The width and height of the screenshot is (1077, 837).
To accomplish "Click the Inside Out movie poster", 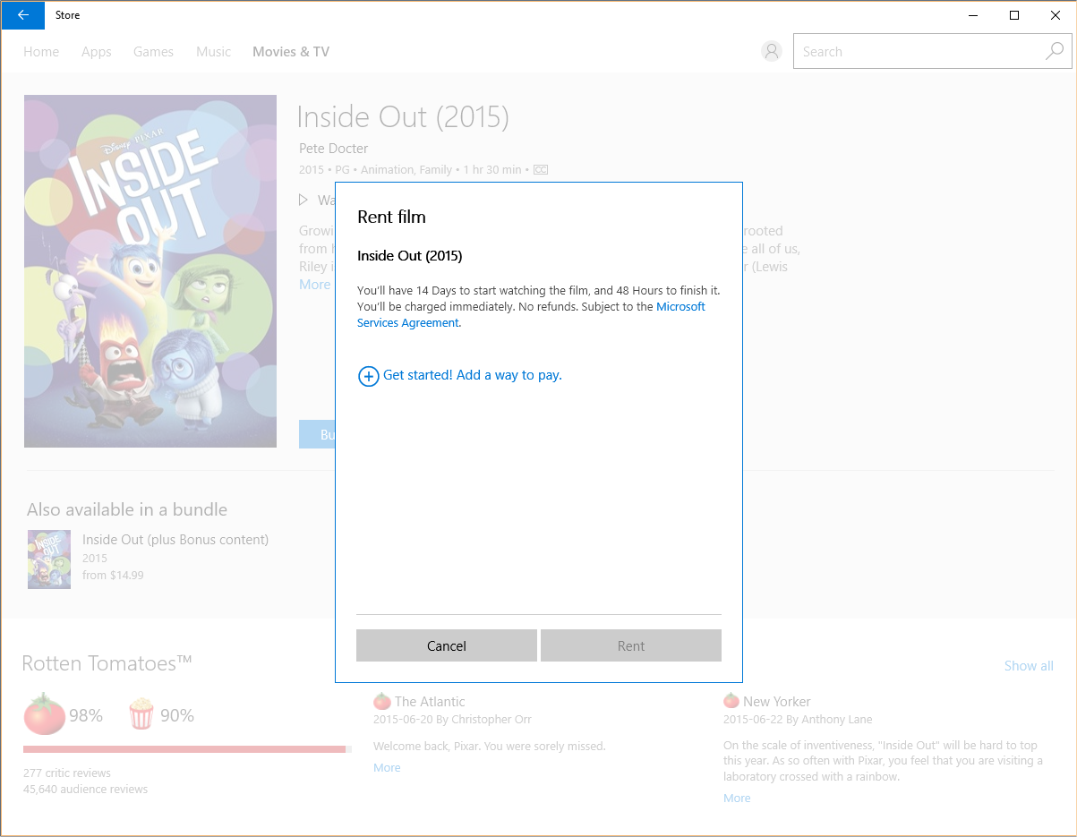I will point(150,271).
